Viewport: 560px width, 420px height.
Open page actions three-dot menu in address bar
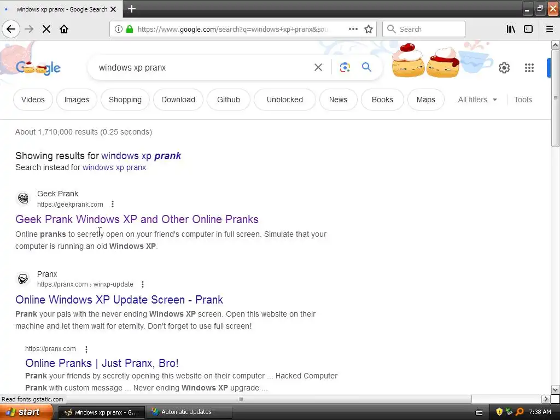point(353,29)
